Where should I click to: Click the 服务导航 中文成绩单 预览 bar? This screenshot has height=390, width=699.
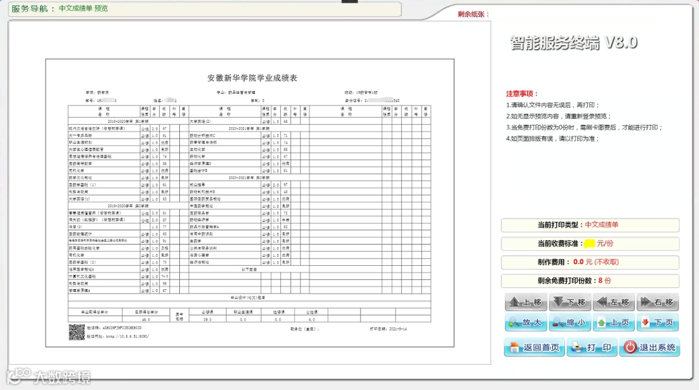[x=205, y=8]
